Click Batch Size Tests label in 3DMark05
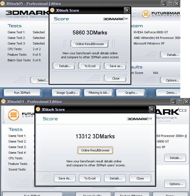This screenshot has width=190, height=196. (19, 60)
